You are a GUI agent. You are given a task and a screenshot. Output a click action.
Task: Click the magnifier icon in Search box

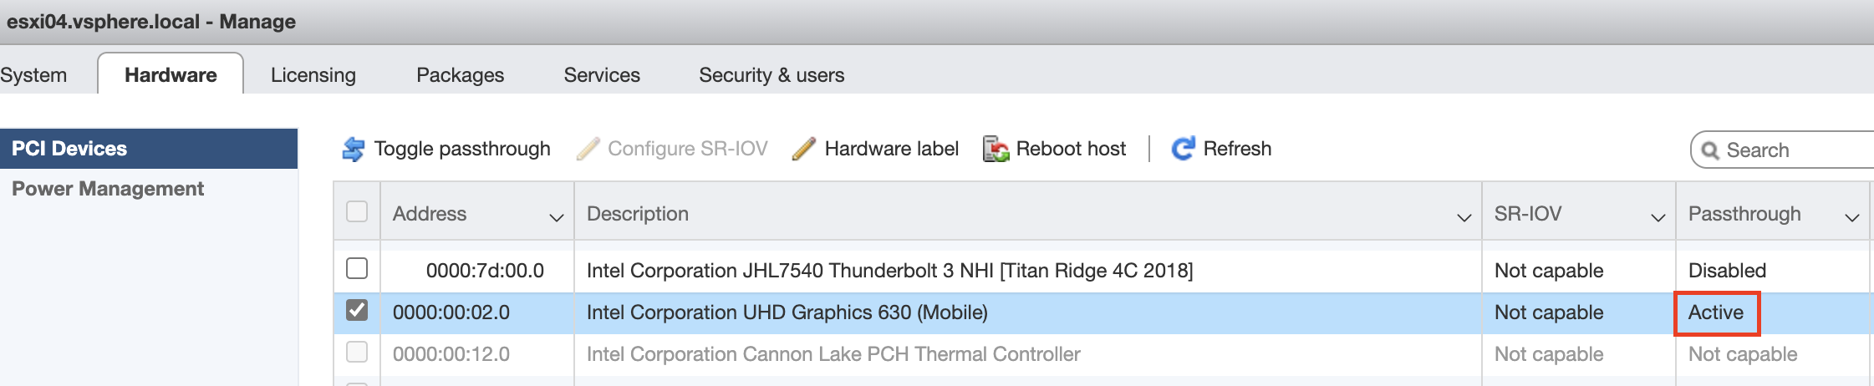[x=1711, y=150]
